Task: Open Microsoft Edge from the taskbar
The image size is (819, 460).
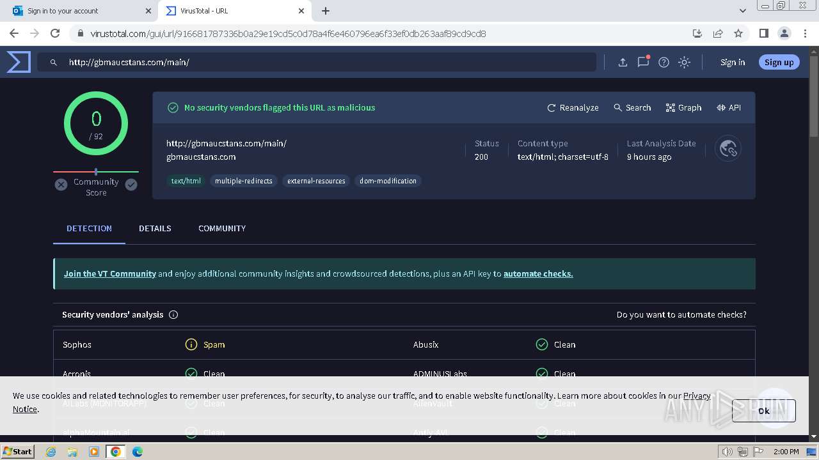Action: pyautogui.click(x=137, y=452)
